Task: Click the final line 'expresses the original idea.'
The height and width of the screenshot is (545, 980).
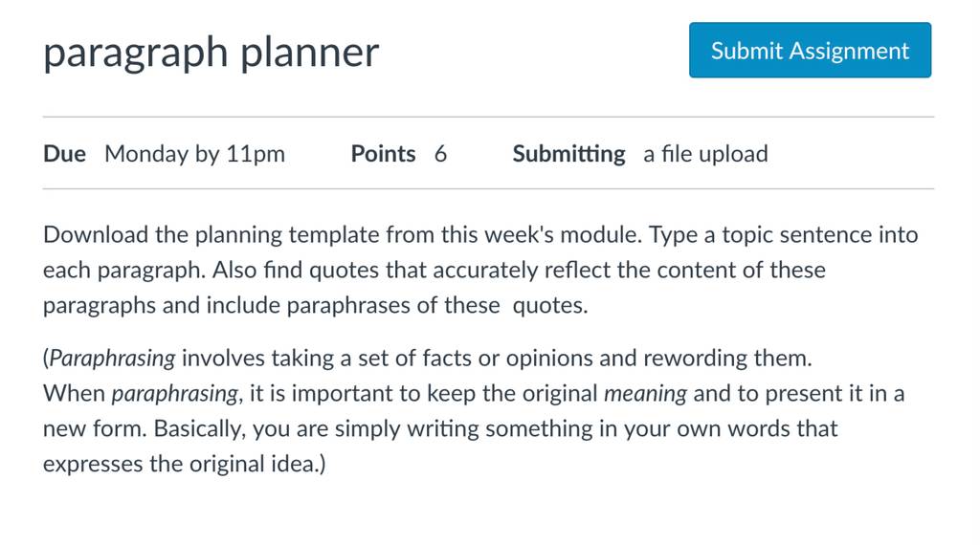Action: pos(185,465)
